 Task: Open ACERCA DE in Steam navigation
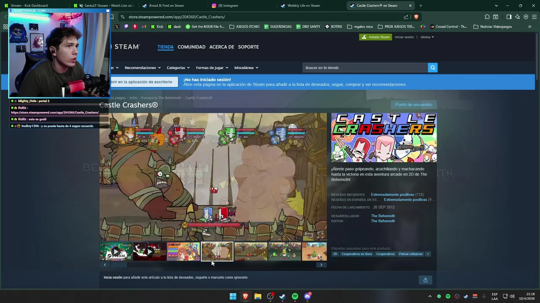[221, 47]
